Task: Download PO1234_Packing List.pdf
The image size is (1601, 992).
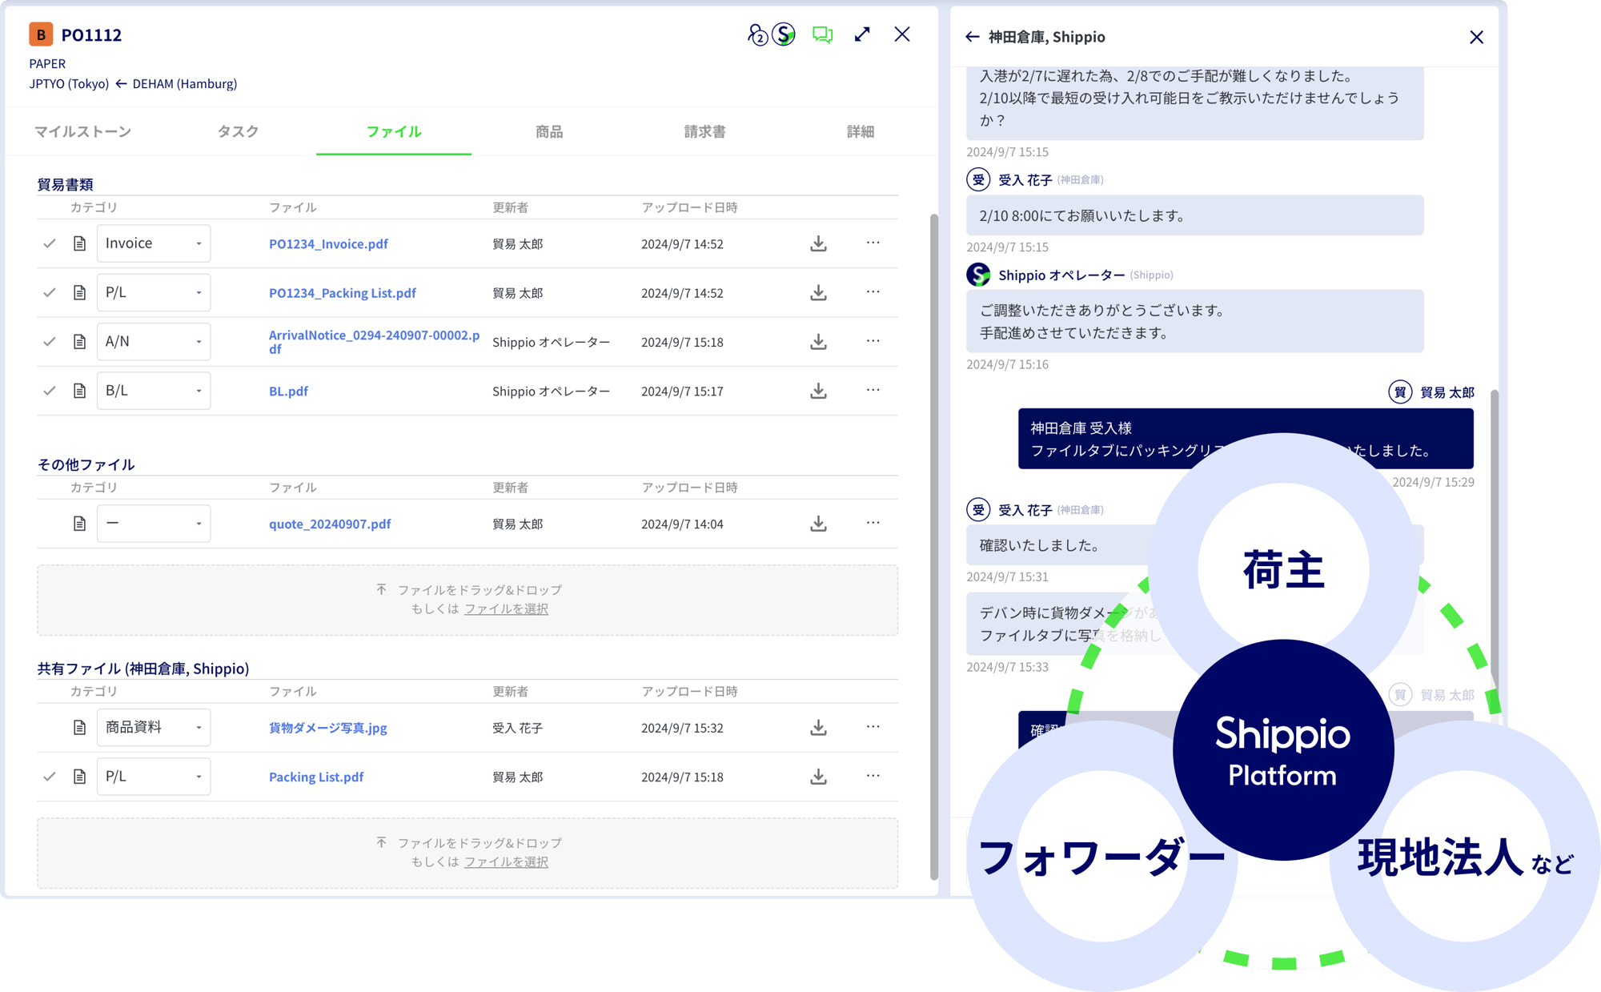Action: coord(818,293)
